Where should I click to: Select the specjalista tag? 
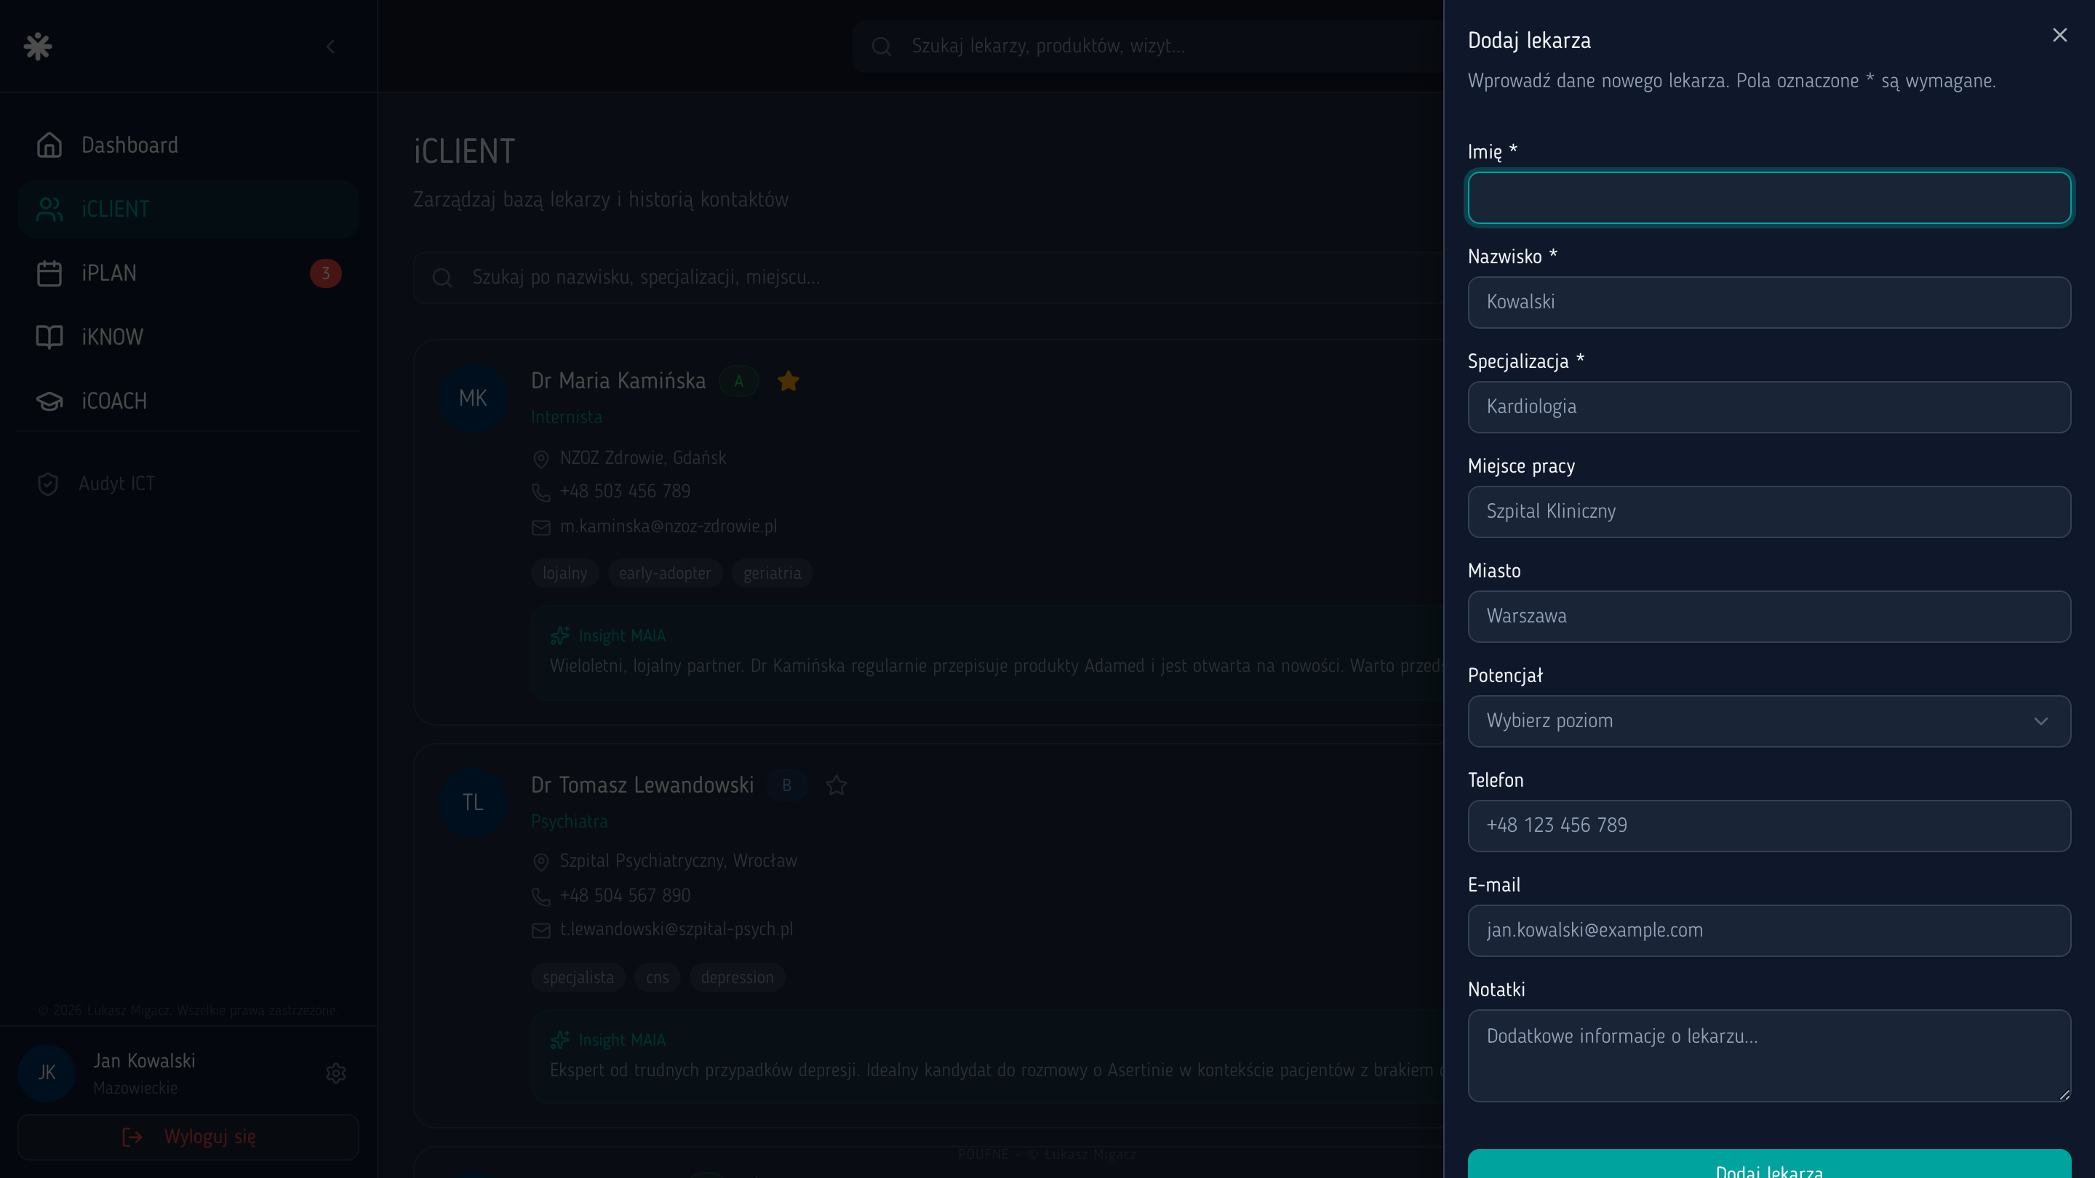coord(578,977)
